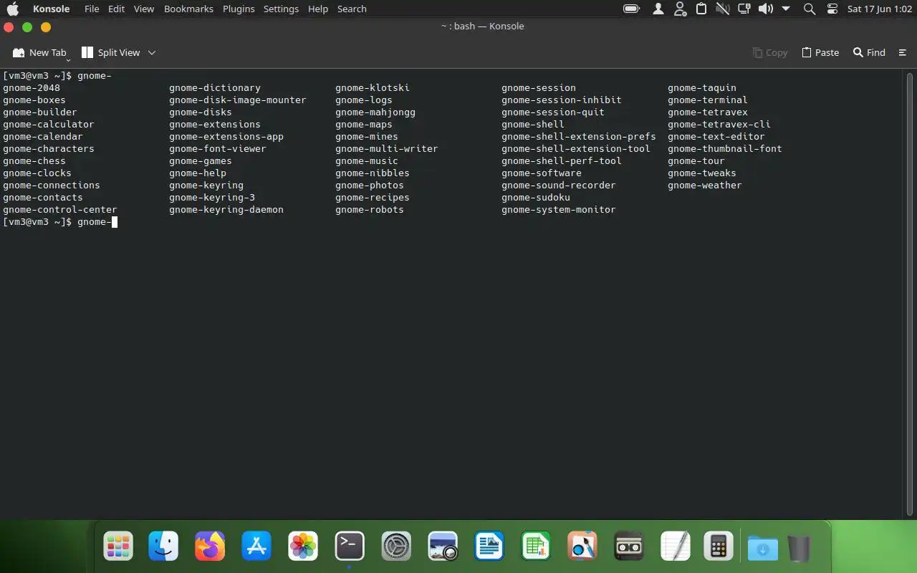Open the File menu
The width and height of the screenshot is (917, 573).
click(x=92, y=9)
